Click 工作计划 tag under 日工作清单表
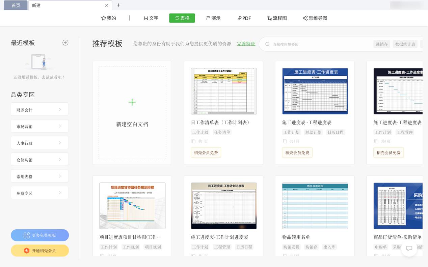 click(x=200, y=132)
